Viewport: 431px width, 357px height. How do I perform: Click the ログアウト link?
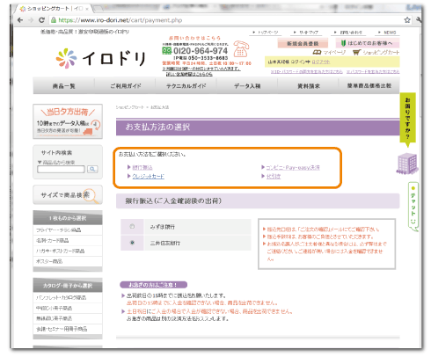(x=321, y=62)
